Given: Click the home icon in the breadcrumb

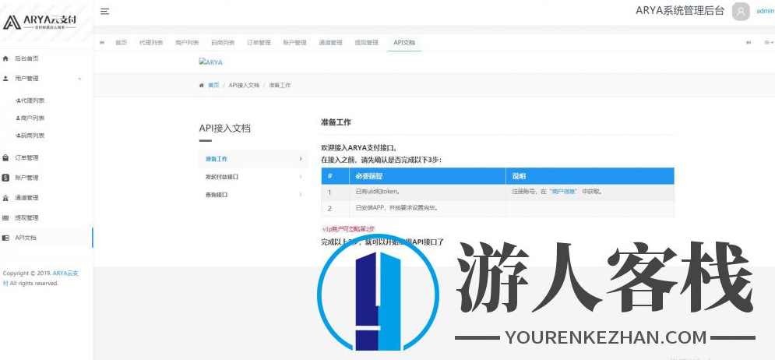Looking at the screenshot, I should [202, 85].
